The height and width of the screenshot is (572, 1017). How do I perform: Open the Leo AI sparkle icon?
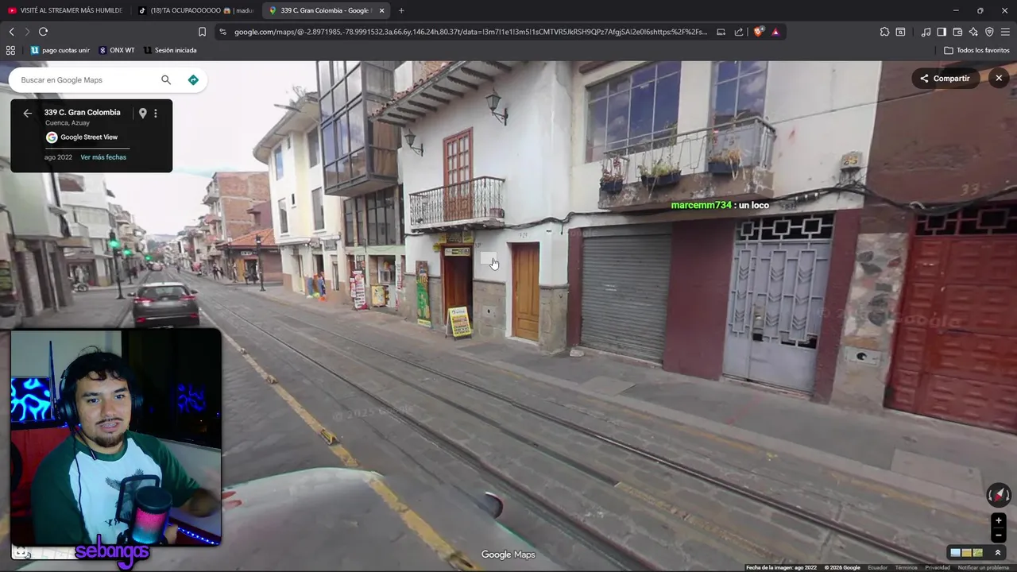(x=973, y=32)
